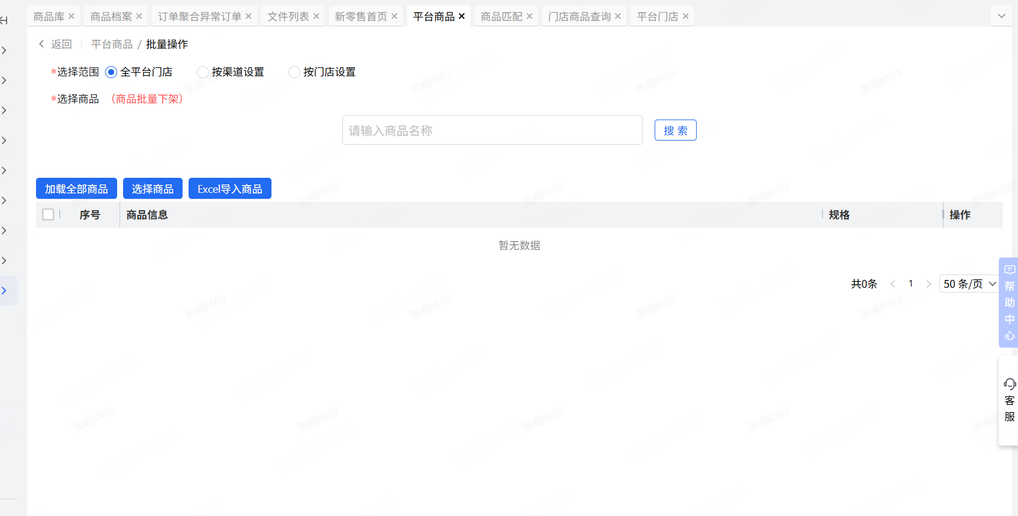Image resolution: width=1018 pixels, height=516 pixels.
Task: Expand the seventh sidebar menu chevron
Action: click(x=4, y=231)
